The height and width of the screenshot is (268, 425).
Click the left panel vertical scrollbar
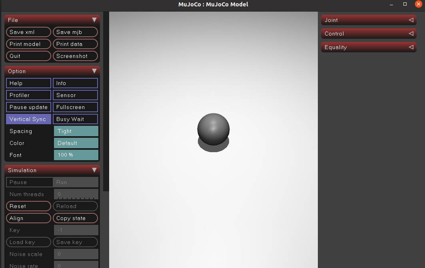pyautogui.click(x=106, y=101)
